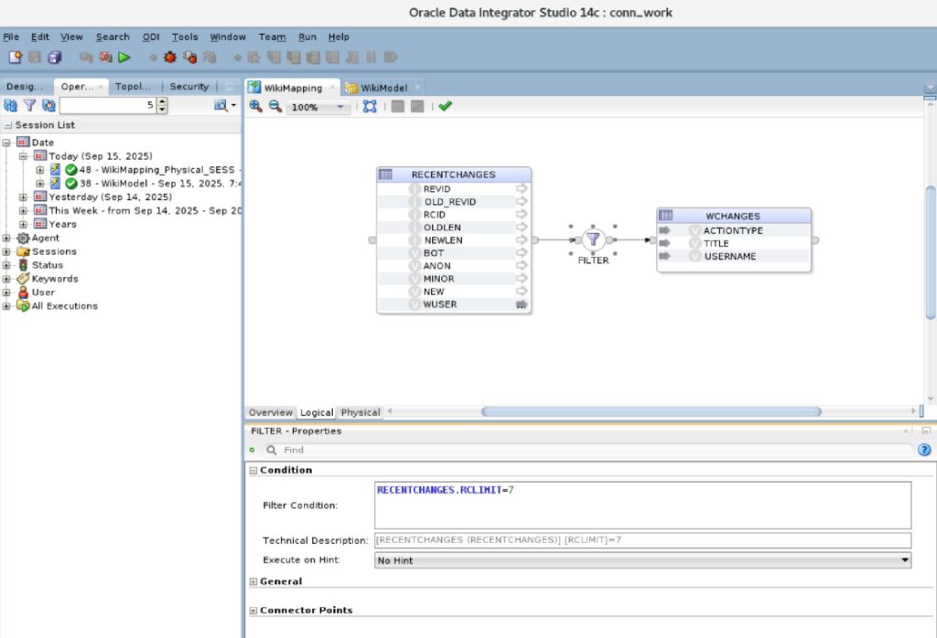Click the RECENTCHANGES datastore table icon
Screen dimensions: 937x638
tap(385, 175)
